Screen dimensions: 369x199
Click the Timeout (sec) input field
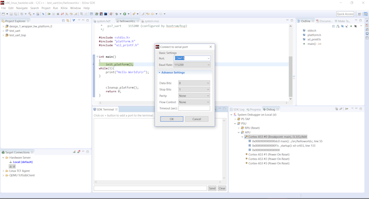(194, 108)
